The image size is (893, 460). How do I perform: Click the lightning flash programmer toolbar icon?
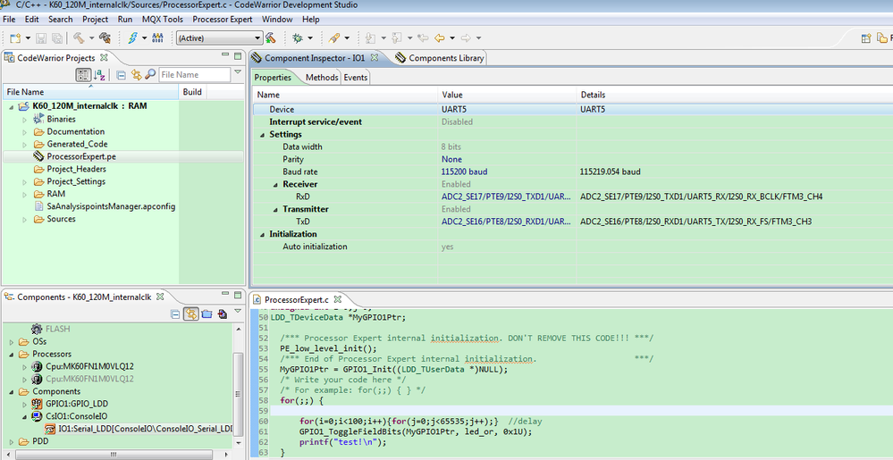133,38
